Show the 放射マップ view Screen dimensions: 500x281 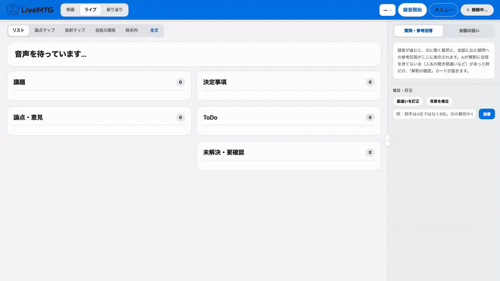75,30
